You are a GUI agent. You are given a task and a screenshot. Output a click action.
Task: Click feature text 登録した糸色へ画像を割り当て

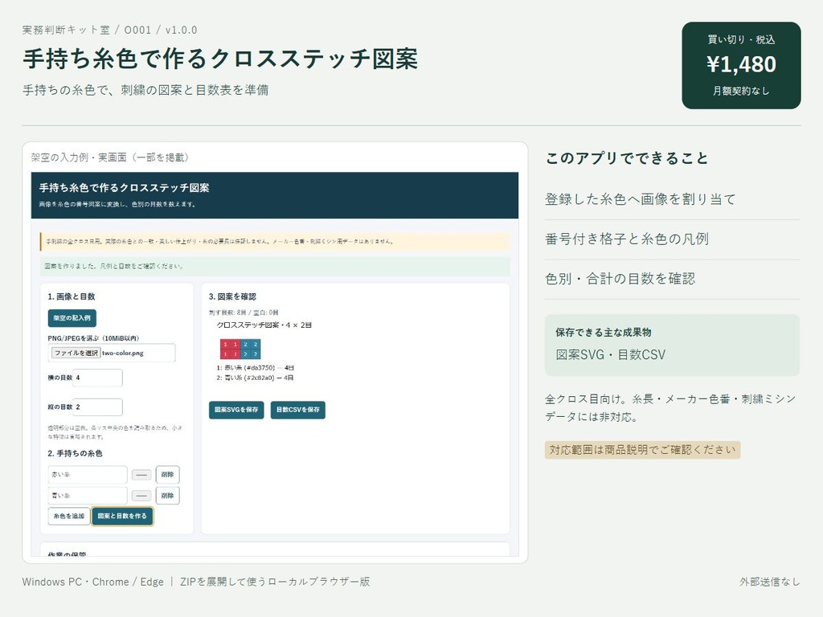point(641,199)
